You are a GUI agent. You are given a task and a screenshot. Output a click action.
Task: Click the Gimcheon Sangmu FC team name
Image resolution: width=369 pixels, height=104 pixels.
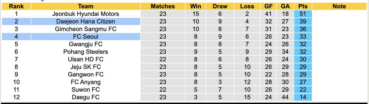(x=85, y=29)
